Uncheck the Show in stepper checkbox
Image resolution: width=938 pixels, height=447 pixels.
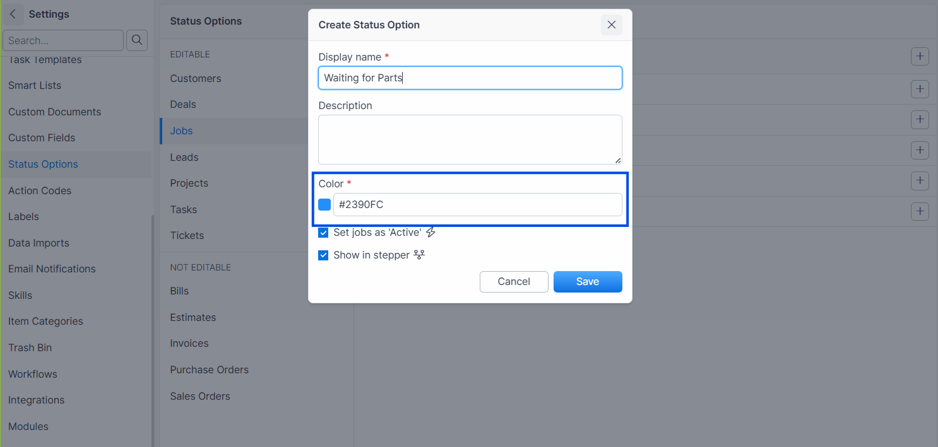323,255
